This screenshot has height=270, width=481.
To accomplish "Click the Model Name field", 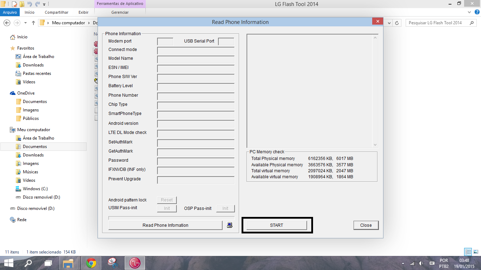I will [196, 59].
